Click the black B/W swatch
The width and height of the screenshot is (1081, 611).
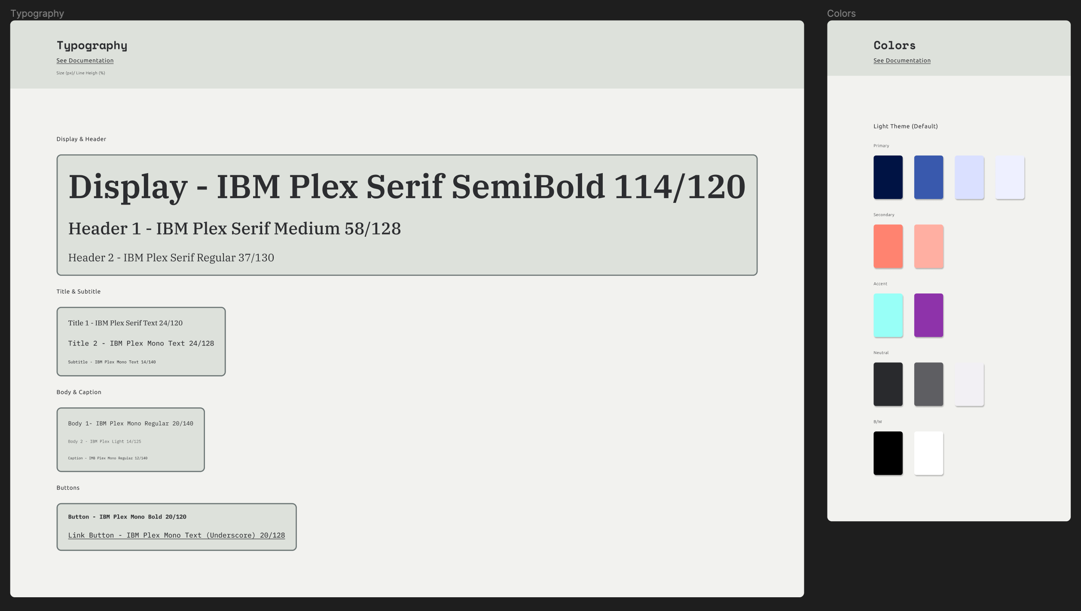(888, 453)
